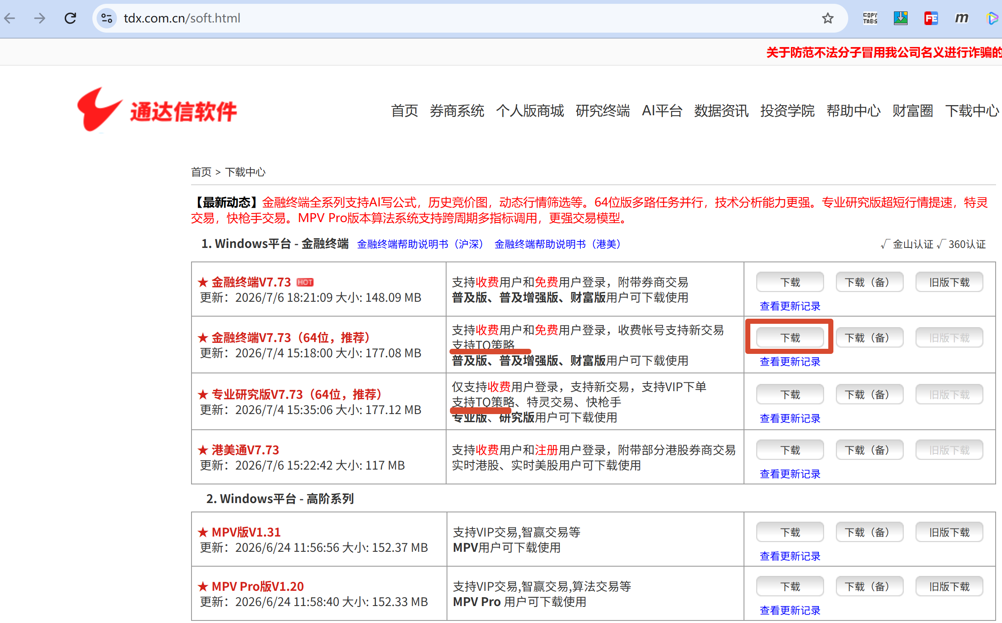Open 数据资讯 navigation item
The height and width of the screenshot is (623, 1002).
[x=721, y=111]
